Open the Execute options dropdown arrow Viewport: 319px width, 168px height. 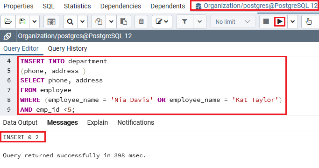(292, 21)
